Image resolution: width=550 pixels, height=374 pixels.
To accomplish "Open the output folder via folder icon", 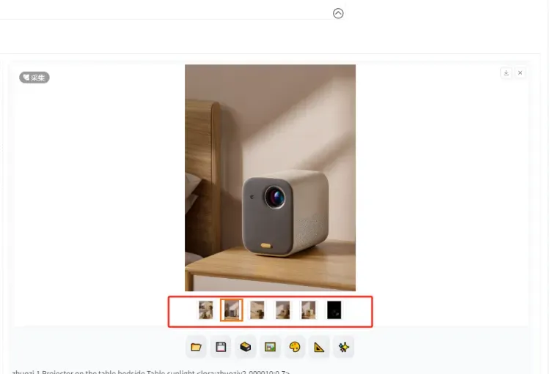I will (196, 347).
